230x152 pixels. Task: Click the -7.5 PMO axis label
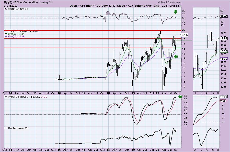[x=185, y=125]
